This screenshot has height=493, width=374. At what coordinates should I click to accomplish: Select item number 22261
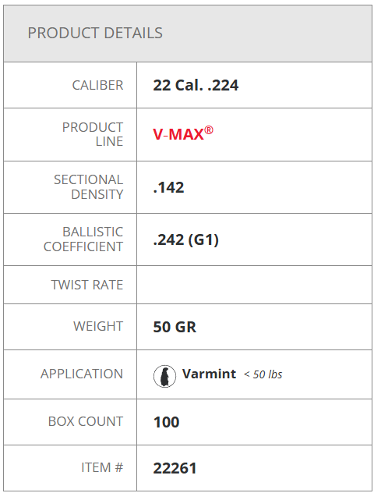[175, 468]
